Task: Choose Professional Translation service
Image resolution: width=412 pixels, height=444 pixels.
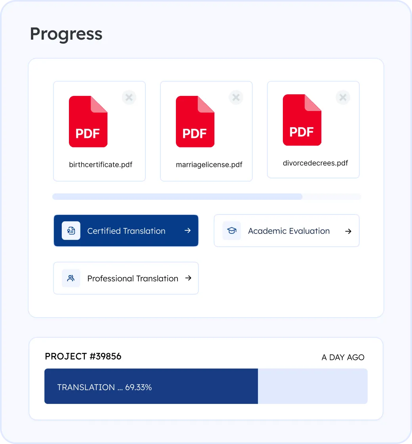Action: click(126, 278)
